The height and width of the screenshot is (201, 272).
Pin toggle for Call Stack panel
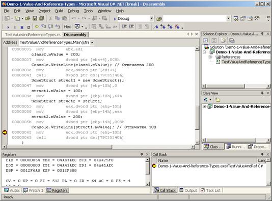(x=262, y=154)
